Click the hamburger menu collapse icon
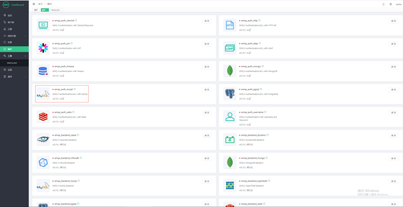Image resolution: width=403 pixels, height=207 pixels. [34, 4]
